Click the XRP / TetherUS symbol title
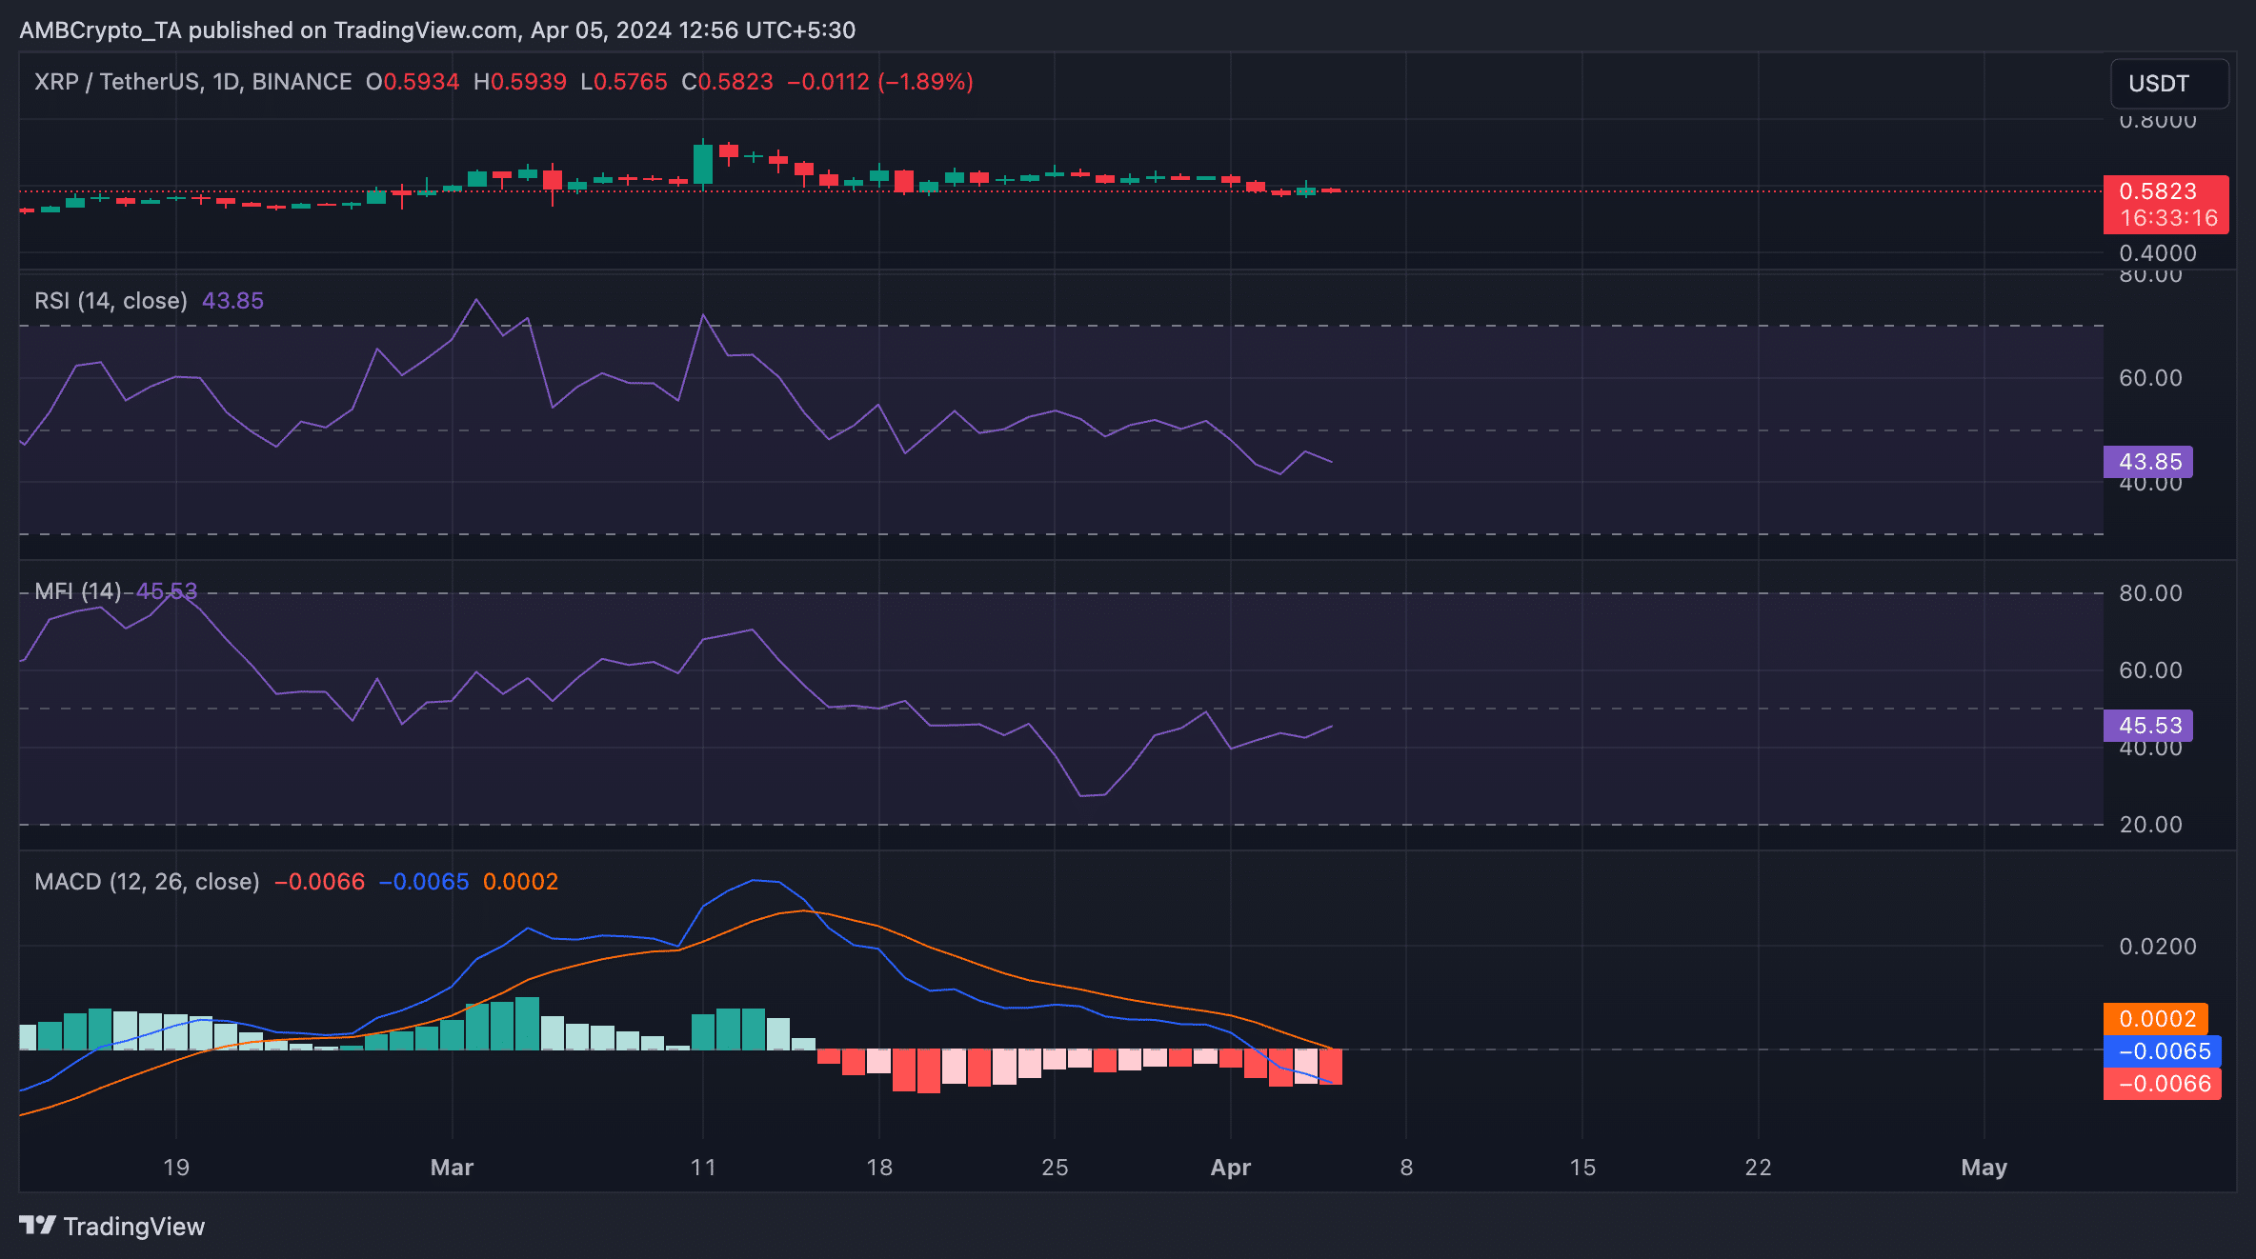The image size is (2256, 1259). pyautogui.click(x=193, y=82)
